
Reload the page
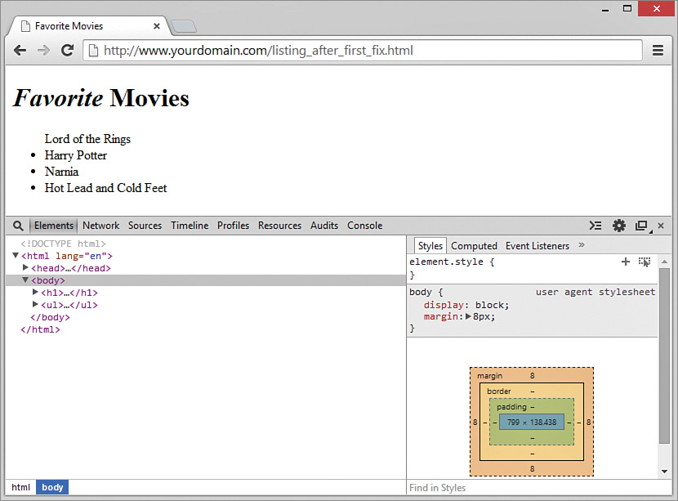[68, 50]
